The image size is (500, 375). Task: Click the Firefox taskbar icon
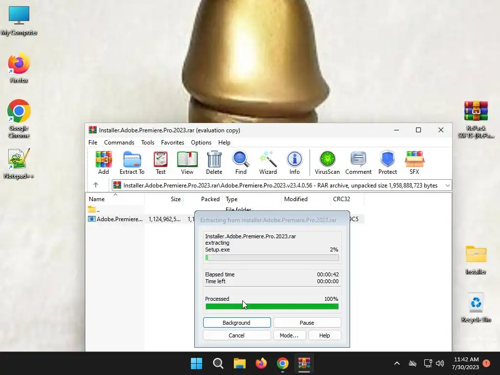(261, 363)
